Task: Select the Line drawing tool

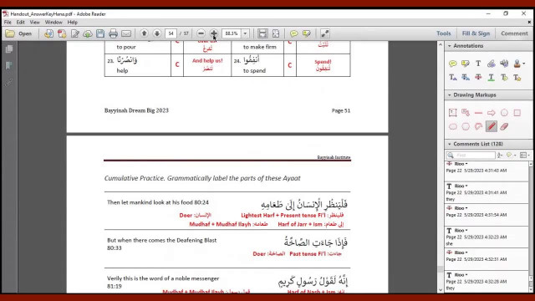Action: click(x=478, y=113)
